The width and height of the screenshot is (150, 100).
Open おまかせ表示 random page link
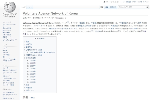[7, 35]
